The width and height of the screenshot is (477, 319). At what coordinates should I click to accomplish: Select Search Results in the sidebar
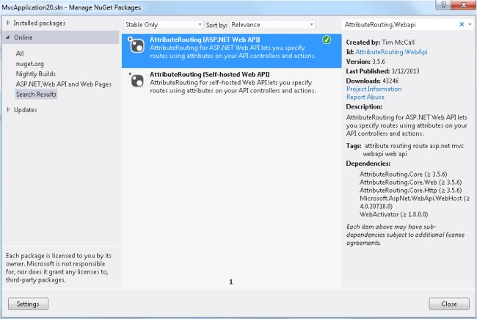(36, 95)
